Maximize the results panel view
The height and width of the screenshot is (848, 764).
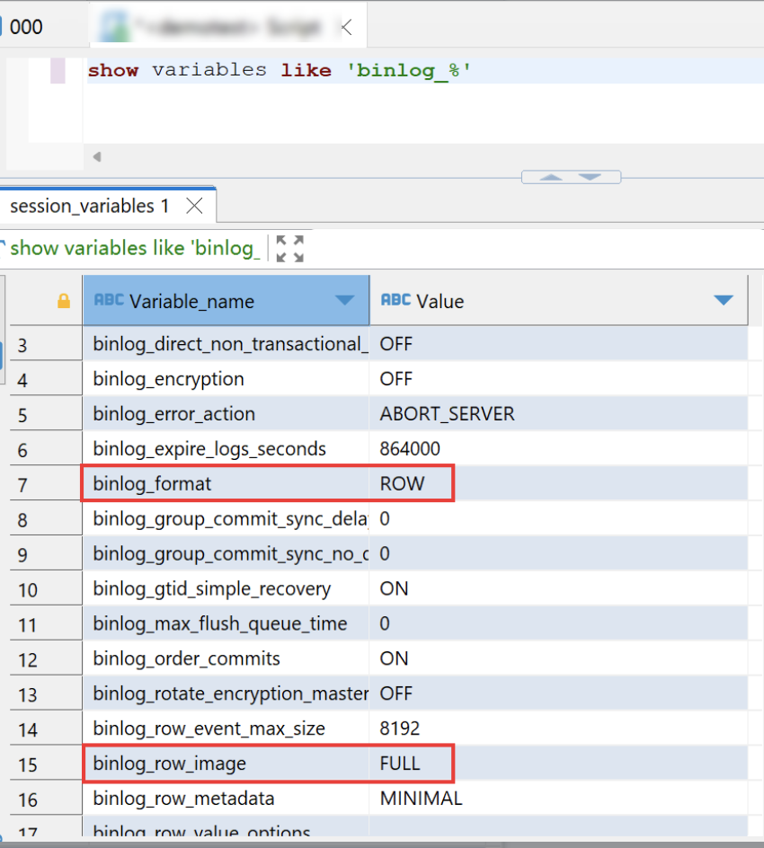pos(289,248)
